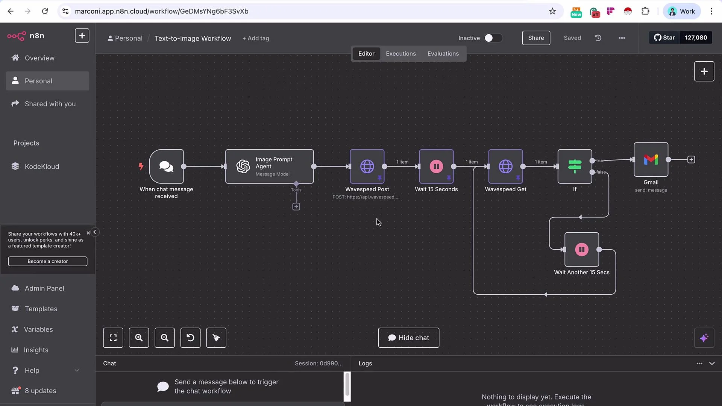Click the Share button
The height and width of the screenshot is (406, 722).
tap(536, 38)
